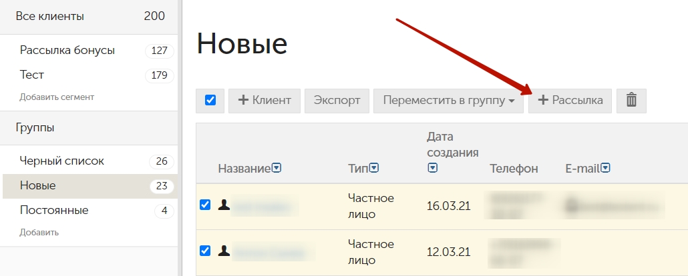Open the Тип column filter icon
Image resolution: width=688 pixels, height=276 pixels.
(374, 168)
